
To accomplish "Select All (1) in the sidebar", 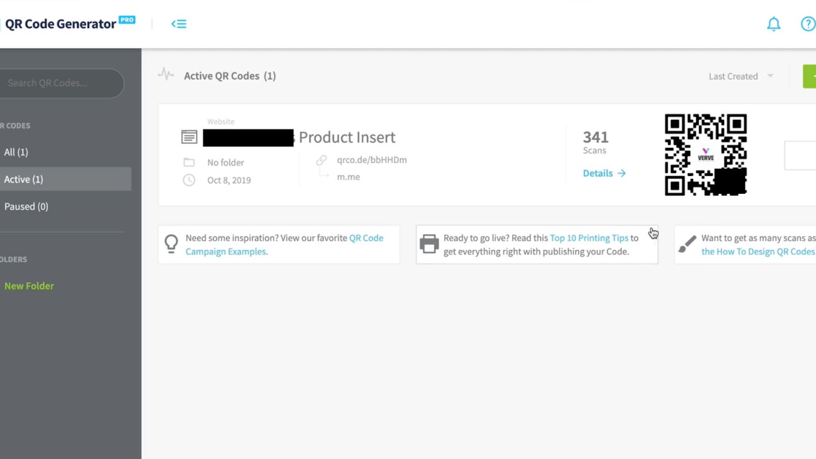I will 16,152.
